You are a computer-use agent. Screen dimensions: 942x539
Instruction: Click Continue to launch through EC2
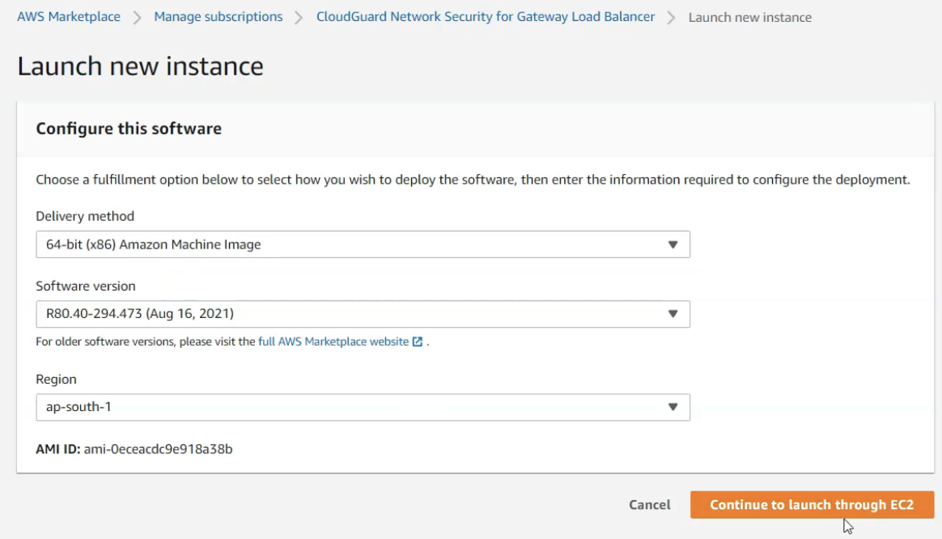tap(812, 505)
